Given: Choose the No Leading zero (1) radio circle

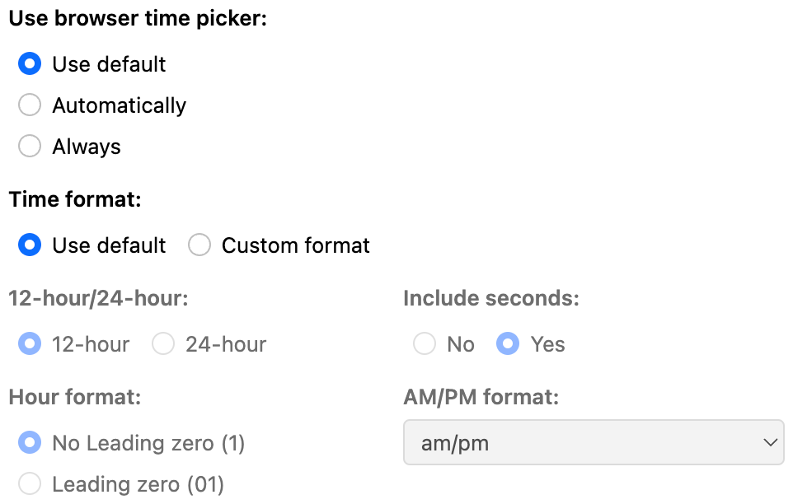Looking at the screenshot, I should click(x=30, y=443).
